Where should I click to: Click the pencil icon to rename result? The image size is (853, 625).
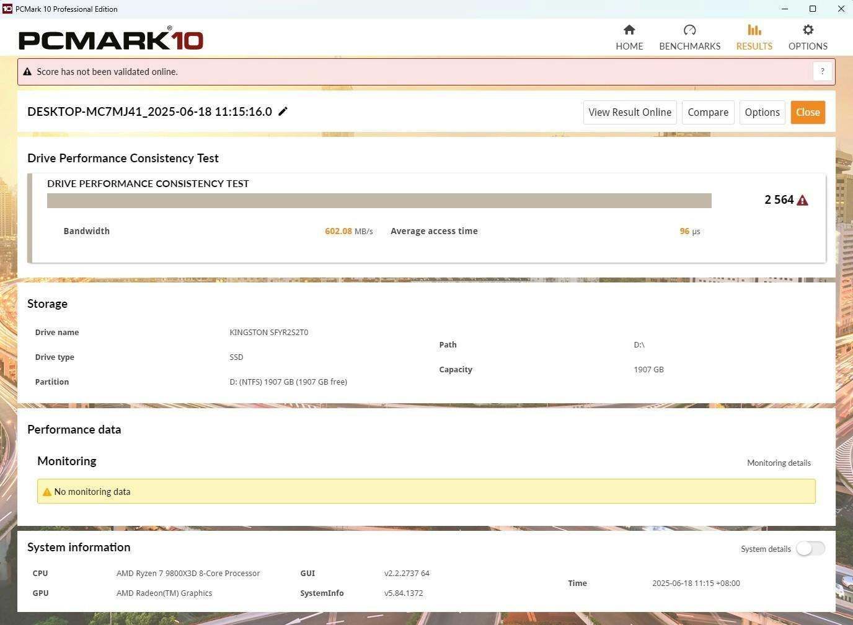tap(283, 111)
